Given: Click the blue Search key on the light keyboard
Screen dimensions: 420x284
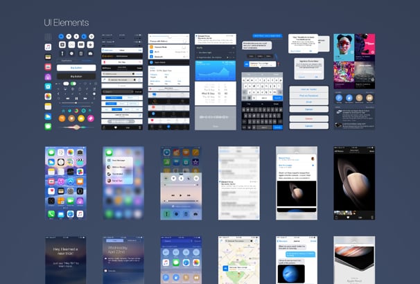Looking at the screenshot, I should tap(277, 98).
